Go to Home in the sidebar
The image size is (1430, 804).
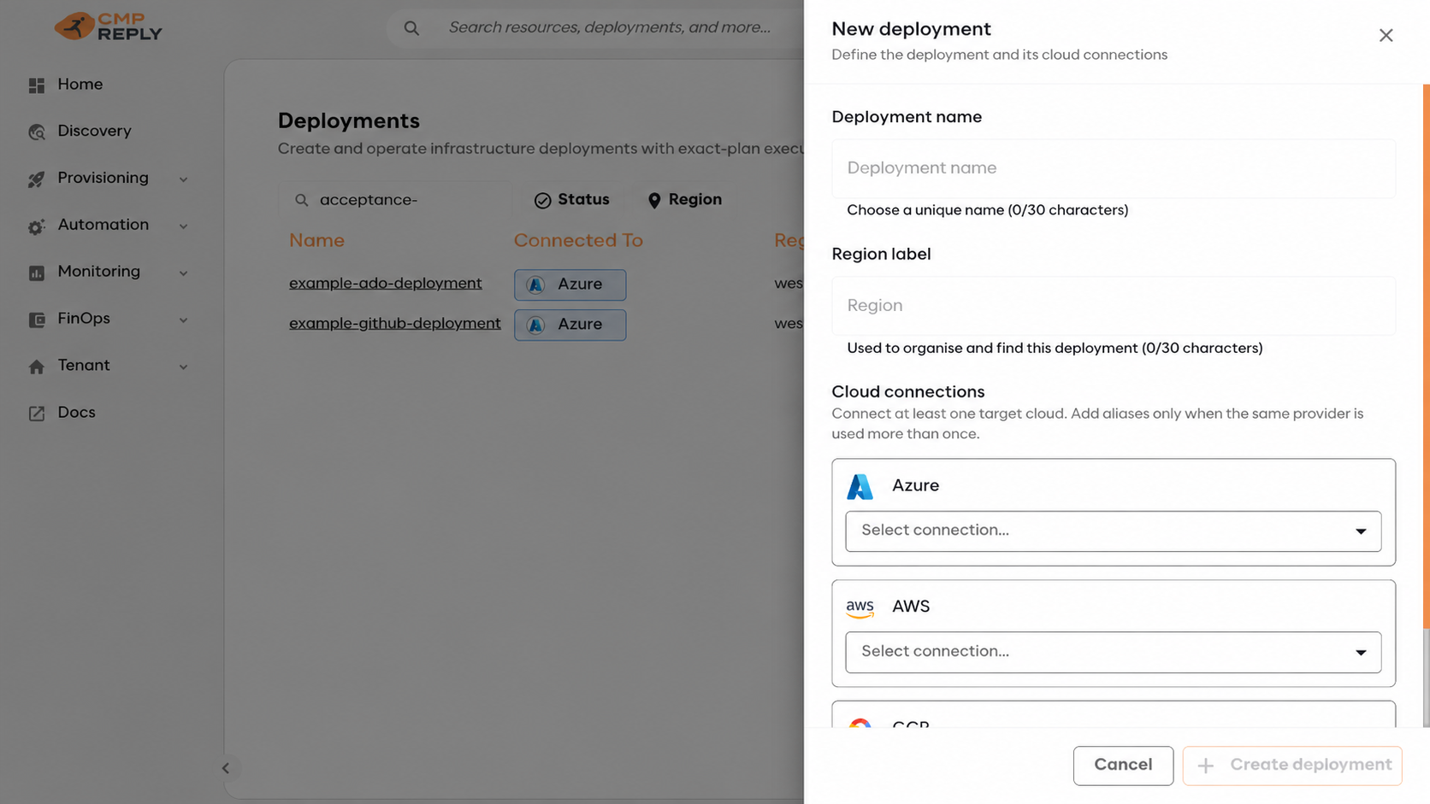80,85
